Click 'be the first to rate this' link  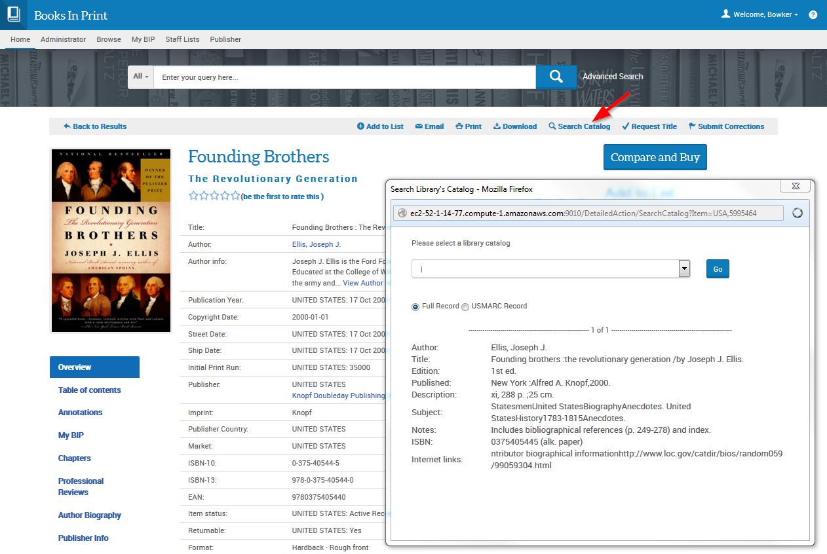[282, 196]
